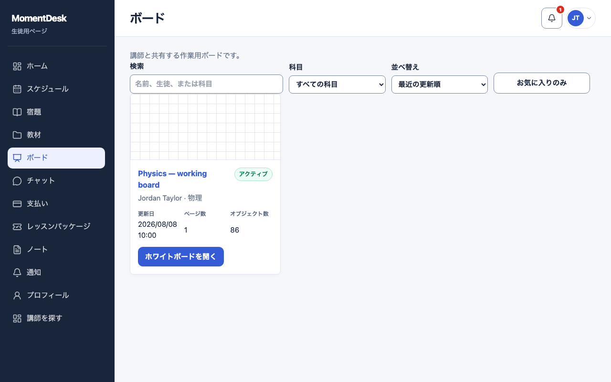This screenshot has height=382, width=611.
Task: Click the レッスンパッケージ ticket icon
Action: 17,227
